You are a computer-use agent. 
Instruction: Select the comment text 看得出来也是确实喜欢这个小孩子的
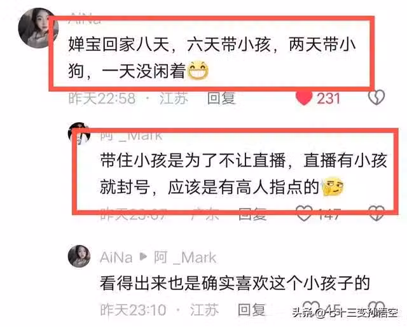coord(235,283)
